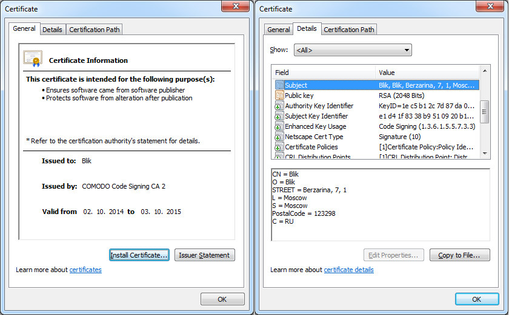This screenshot has width=509, height=315.
Task: Click the 03. 10. 2015 expiry date
Action: 161,212
